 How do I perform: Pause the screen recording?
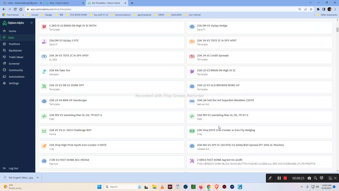pyautogui.click(x=279, y=178)
